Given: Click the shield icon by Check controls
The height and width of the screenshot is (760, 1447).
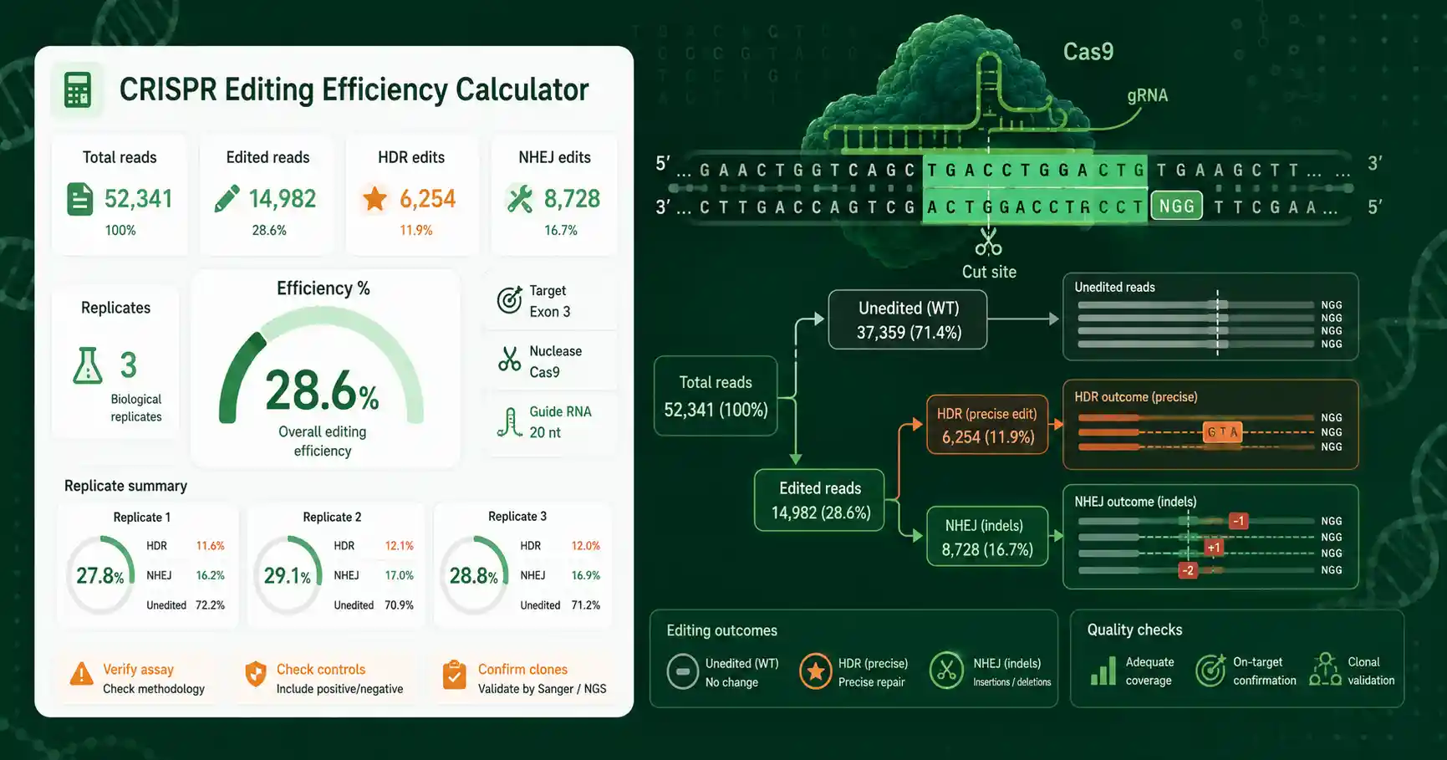Looking at the screenshot, I should 256,674.
